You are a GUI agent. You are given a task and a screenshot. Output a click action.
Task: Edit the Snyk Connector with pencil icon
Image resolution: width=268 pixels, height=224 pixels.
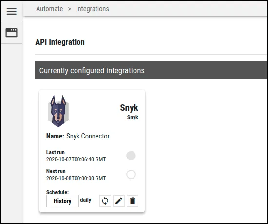point(119,201)
